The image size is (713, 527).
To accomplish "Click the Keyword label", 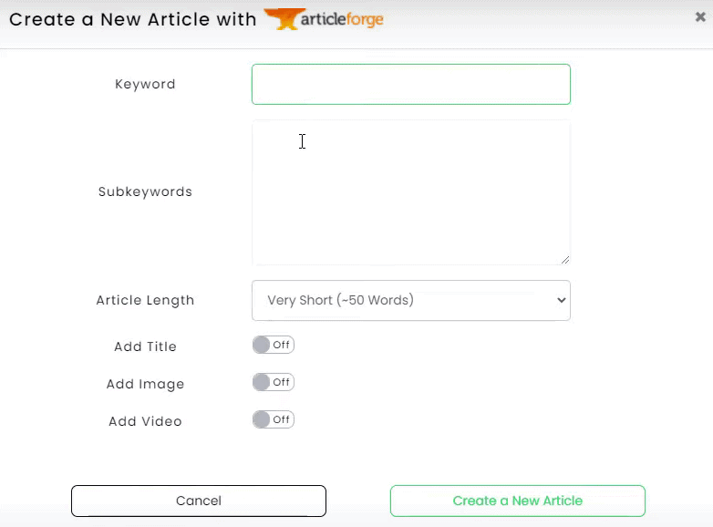I will [x=145, y=84].
